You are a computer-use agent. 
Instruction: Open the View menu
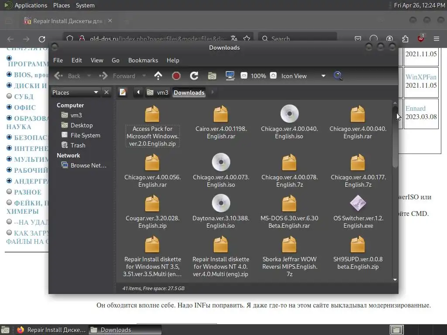pos(96,60)
